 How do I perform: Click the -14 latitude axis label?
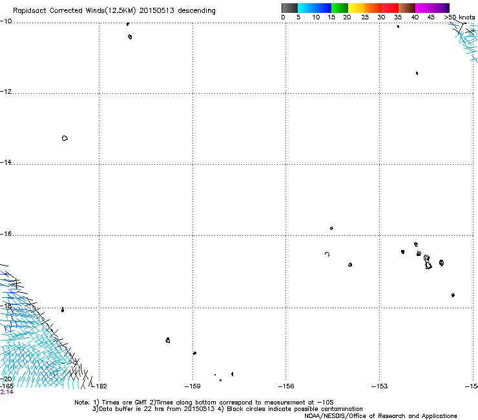click(6, 162)
